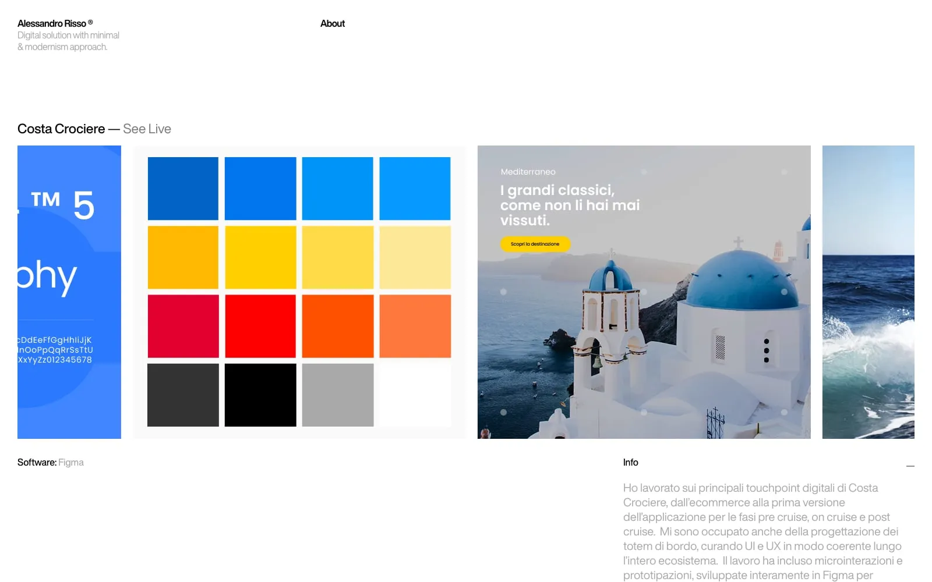Click the paragraph starting "Ho lavorato sui principali"
Image resolution: width=932 pixels, height=582 pixels.
coord(763,531)
